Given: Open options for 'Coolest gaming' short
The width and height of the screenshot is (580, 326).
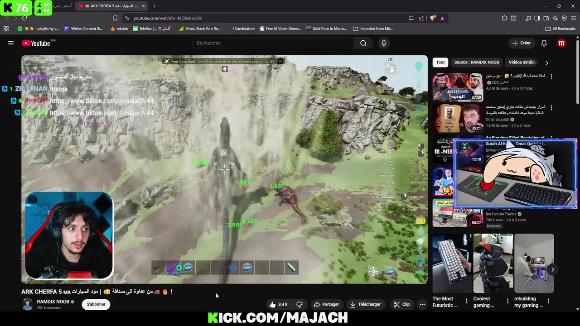Looking at the screenshot, I should click(x=507, y=301).
